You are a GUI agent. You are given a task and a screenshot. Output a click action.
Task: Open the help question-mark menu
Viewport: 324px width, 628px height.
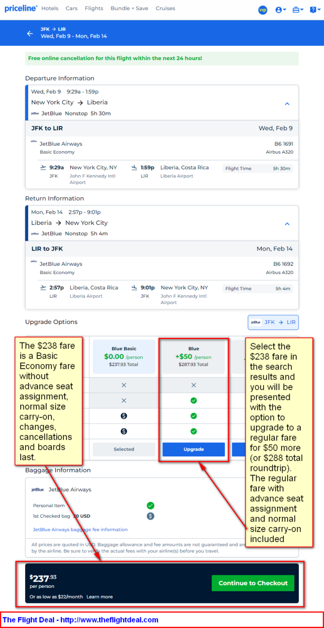click(314, 10)
